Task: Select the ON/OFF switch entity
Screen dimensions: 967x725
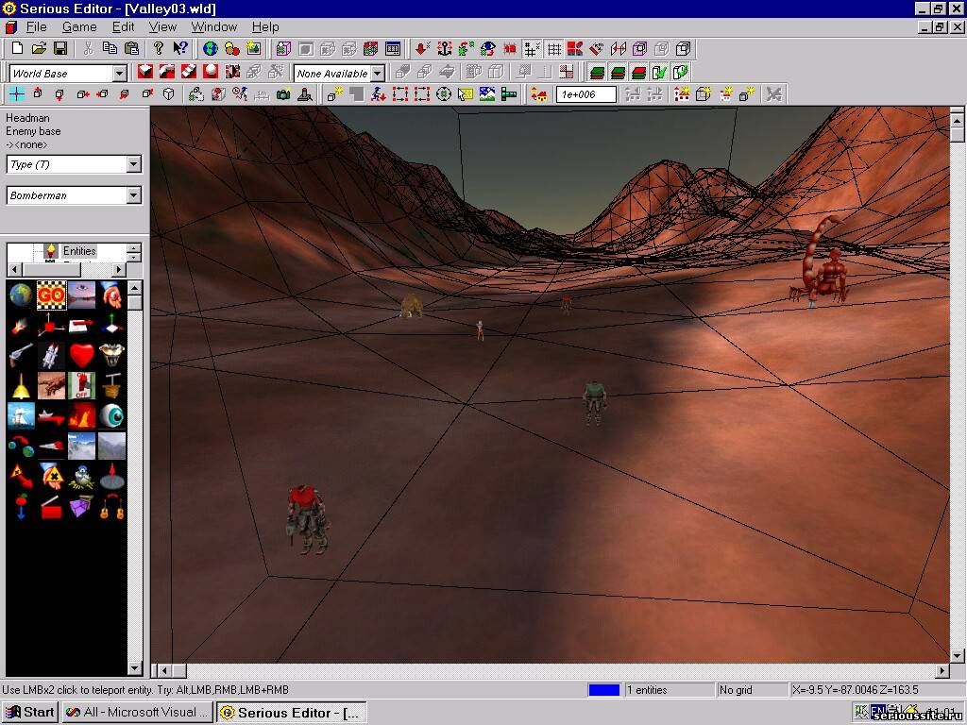Action: (81, 385)
